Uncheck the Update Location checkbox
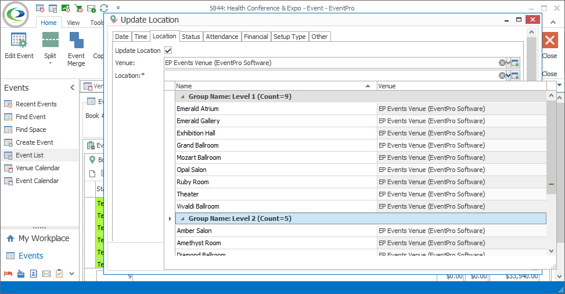The image size is (565, 294). click(168, 51)
